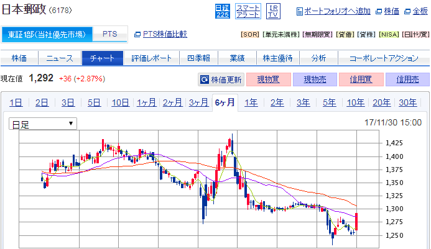This screenshot has height=249, width=431.
Task: Click the 無期限買 tag
Action: click(x=317, y=35)
